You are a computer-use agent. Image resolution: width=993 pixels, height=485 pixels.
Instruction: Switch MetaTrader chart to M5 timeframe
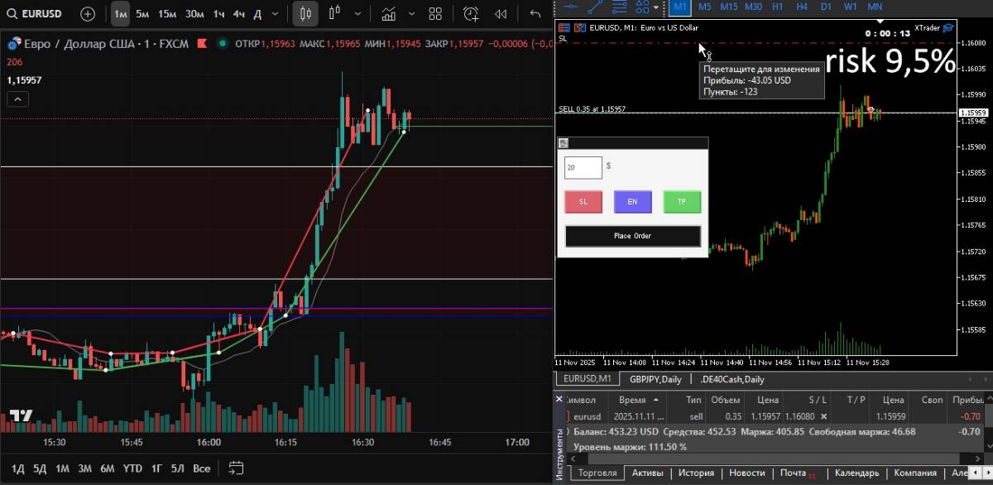(704, 7)
